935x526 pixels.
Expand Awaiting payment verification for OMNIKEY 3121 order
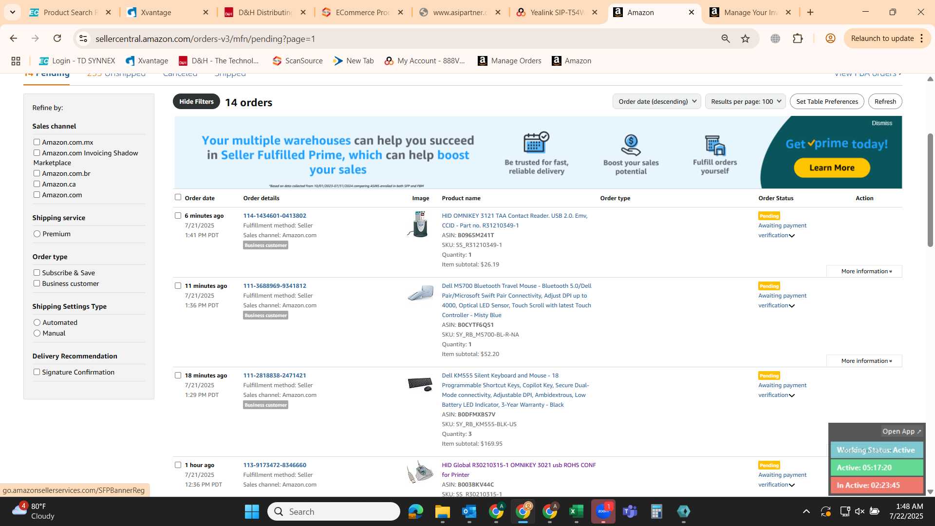click(782, 230)
